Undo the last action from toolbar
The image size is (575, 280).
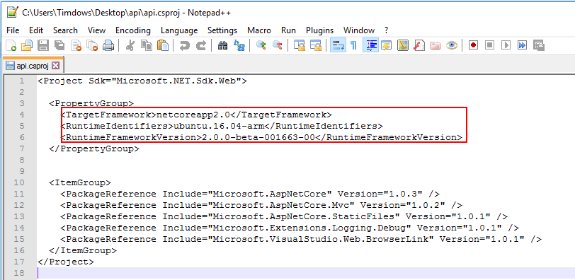pos(184,45)
